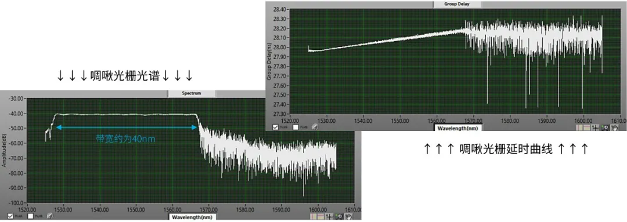Enable the second plot checkbox under Group Delay graph
The height and width of the screenshot is (222, 627).
pyautogui.click(x=296, y=128)
